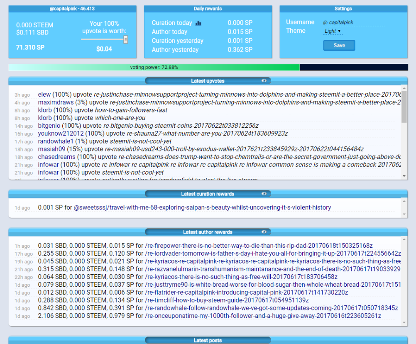This screenshot has height=344, width=416.
Task: Click the Curation yesterday 0.001 SP value
Action: tap(240, 41)
